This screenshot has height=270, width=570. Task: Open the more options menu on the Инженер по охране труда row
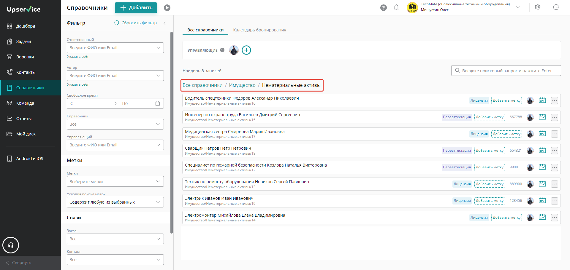coord(555,117)
